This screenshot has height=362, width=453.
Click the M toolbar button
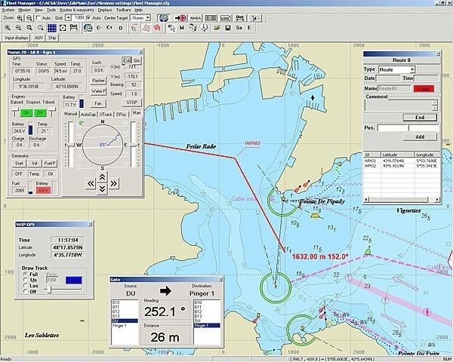coord(182,28)
